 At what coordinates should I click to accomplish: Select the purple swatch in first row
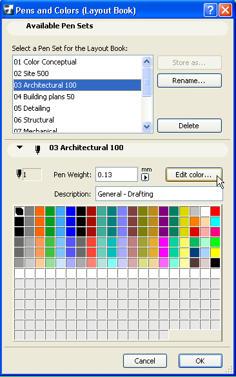[163, 211]
